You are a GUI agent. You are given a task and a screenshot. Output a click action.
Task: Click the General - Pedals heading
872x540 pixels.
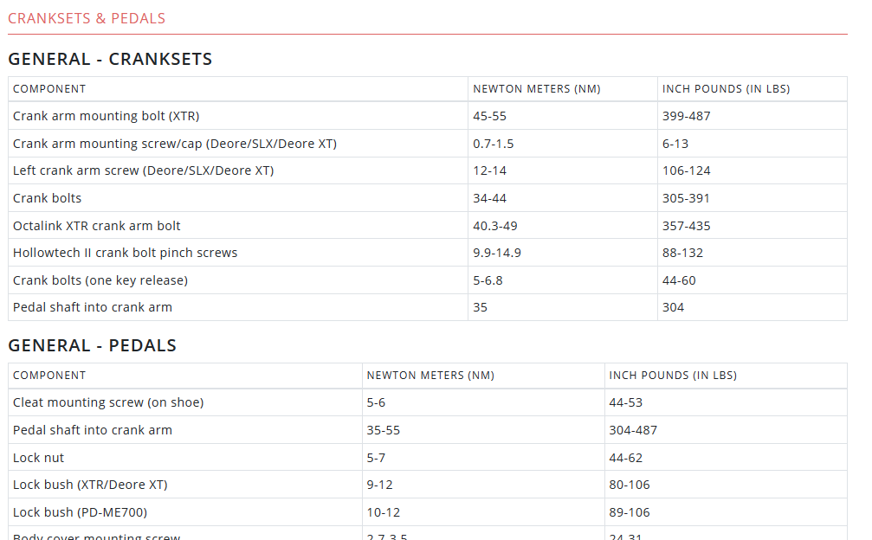pyautogui.click(x=92, y=345)
